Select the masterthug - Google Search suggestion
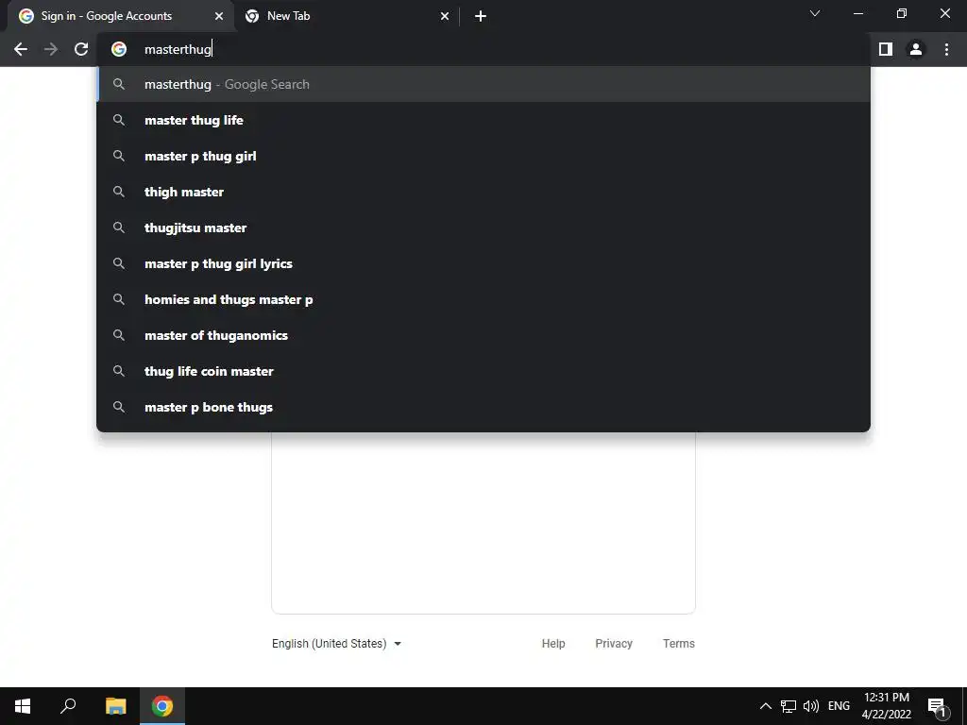Screen dimensions: 967x725 483,84
